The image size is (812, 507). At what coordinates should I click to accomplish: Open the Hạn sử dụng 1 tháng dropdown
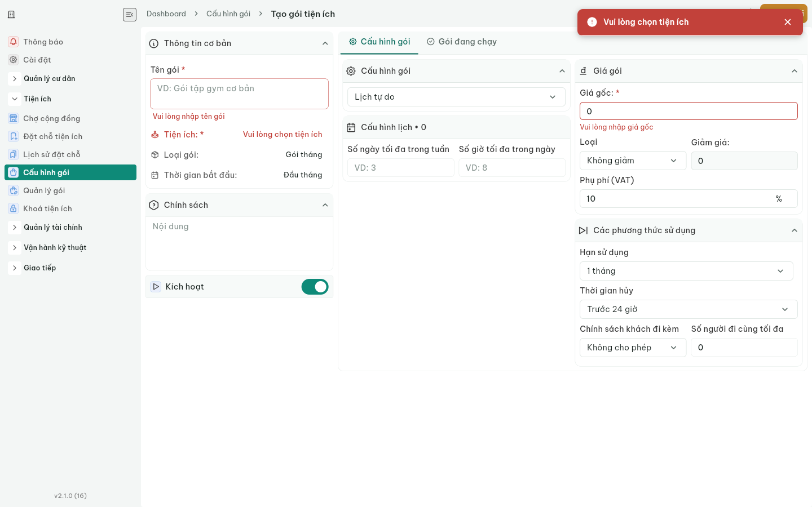pos(686,271)
